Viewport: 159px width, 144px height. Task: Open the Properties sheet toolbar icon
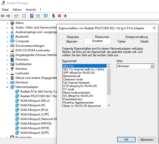(x=24, y=16)
